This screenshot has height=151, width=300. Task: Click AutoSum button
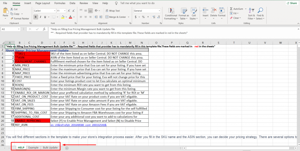[x=236, y=9]
